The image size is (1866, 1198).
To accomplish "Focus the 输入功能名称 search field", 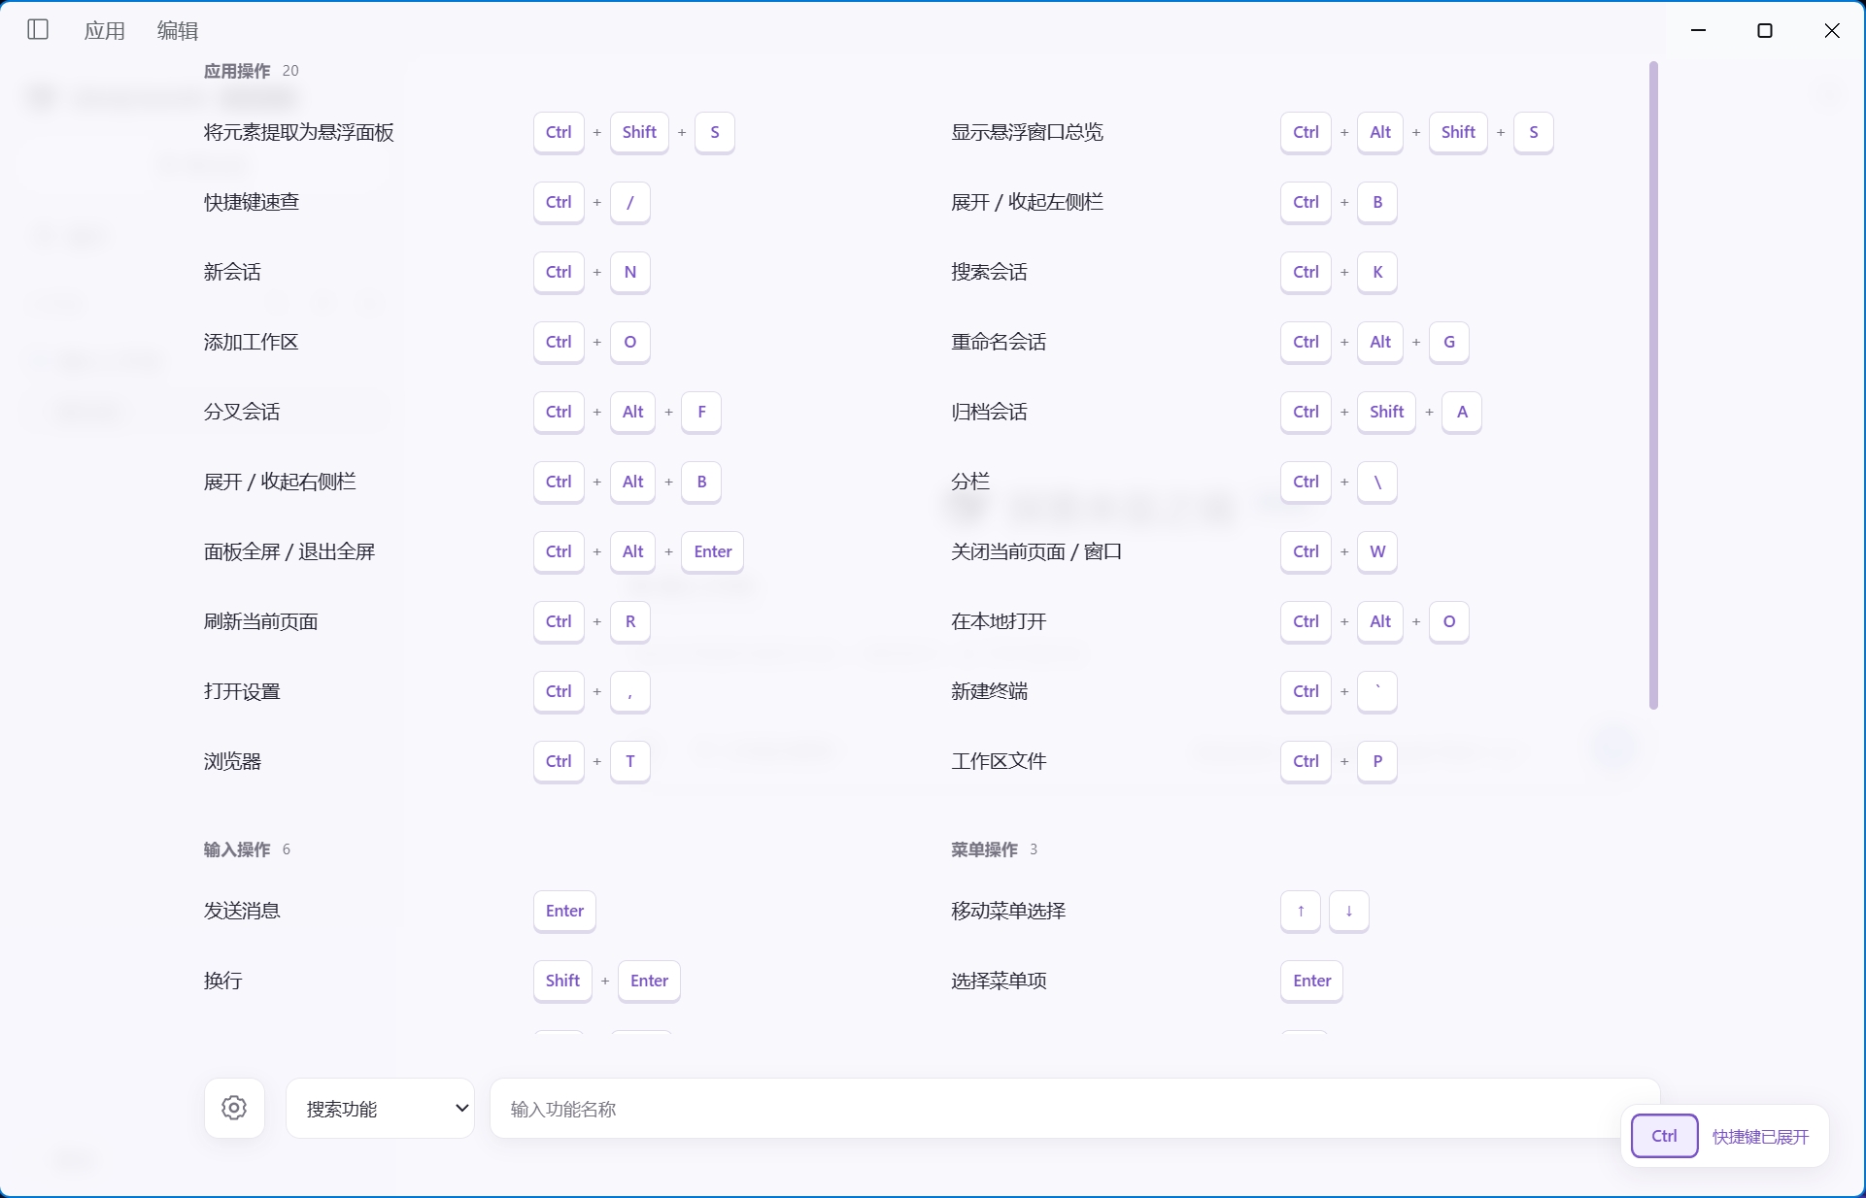I will [x=1074, y=1108].
